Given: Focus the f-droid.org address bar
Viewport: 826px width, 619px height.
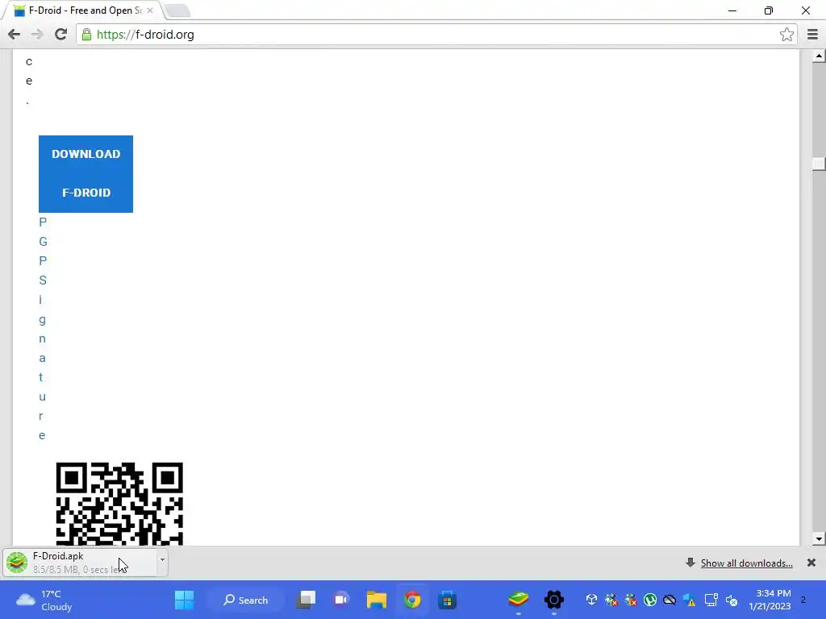Looking at the screenshot, I should pyautogui.click(x=435, y=35).
